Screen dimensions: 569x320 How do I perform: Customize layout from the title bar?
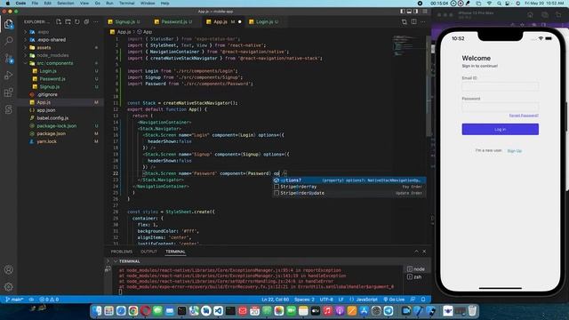coord(425,12)
